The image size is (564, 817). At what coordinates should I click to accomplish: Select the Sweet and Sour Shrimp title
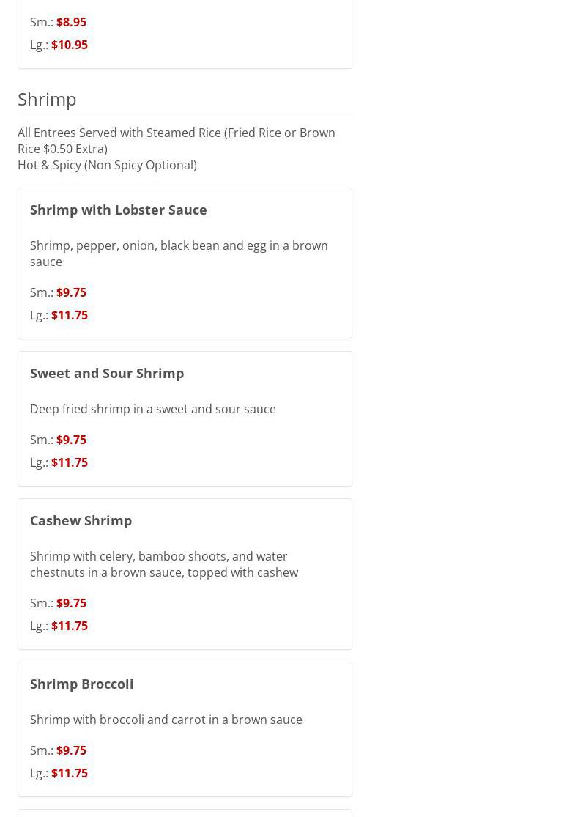pyautogui.click(x=107, y=373)
